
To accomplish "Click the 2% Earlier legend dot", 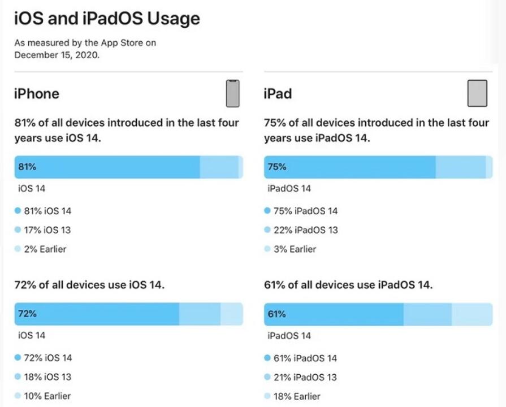I will (18, 249).
